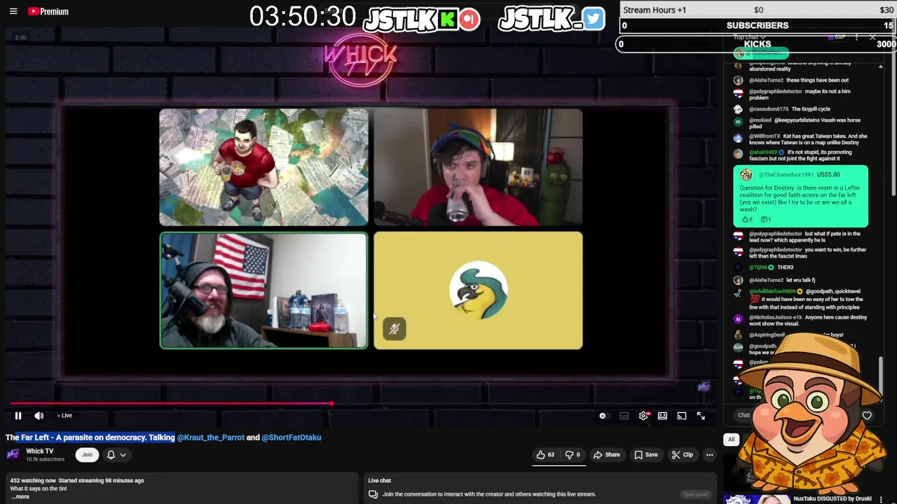This screenshot has width=897, height=504.
Task: Open chat options three-dot menu
Action: [x=856, y=36]
